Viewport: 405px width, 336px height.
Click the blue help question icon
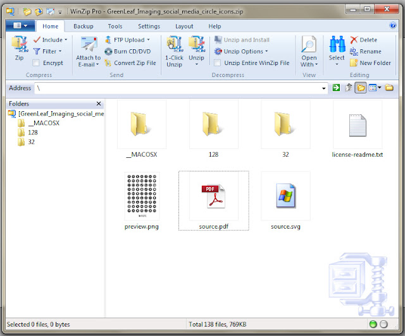392,25
